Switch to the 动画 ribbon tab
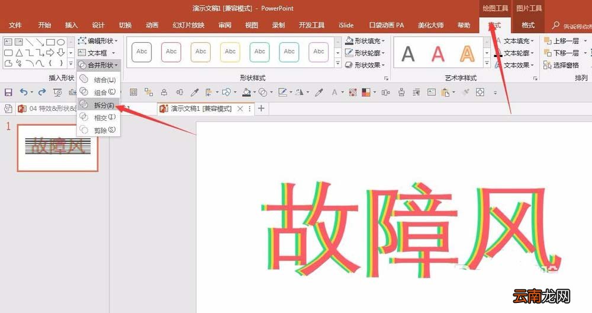The width and height of the screenshot is (592, 313). point(152,25)
